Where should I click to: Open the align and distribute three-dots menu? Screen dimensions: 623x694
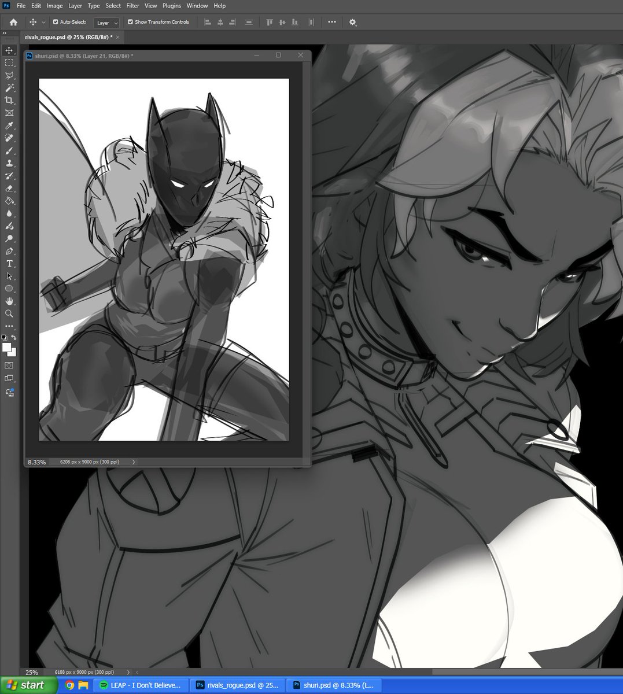click(x=332, y=22)
